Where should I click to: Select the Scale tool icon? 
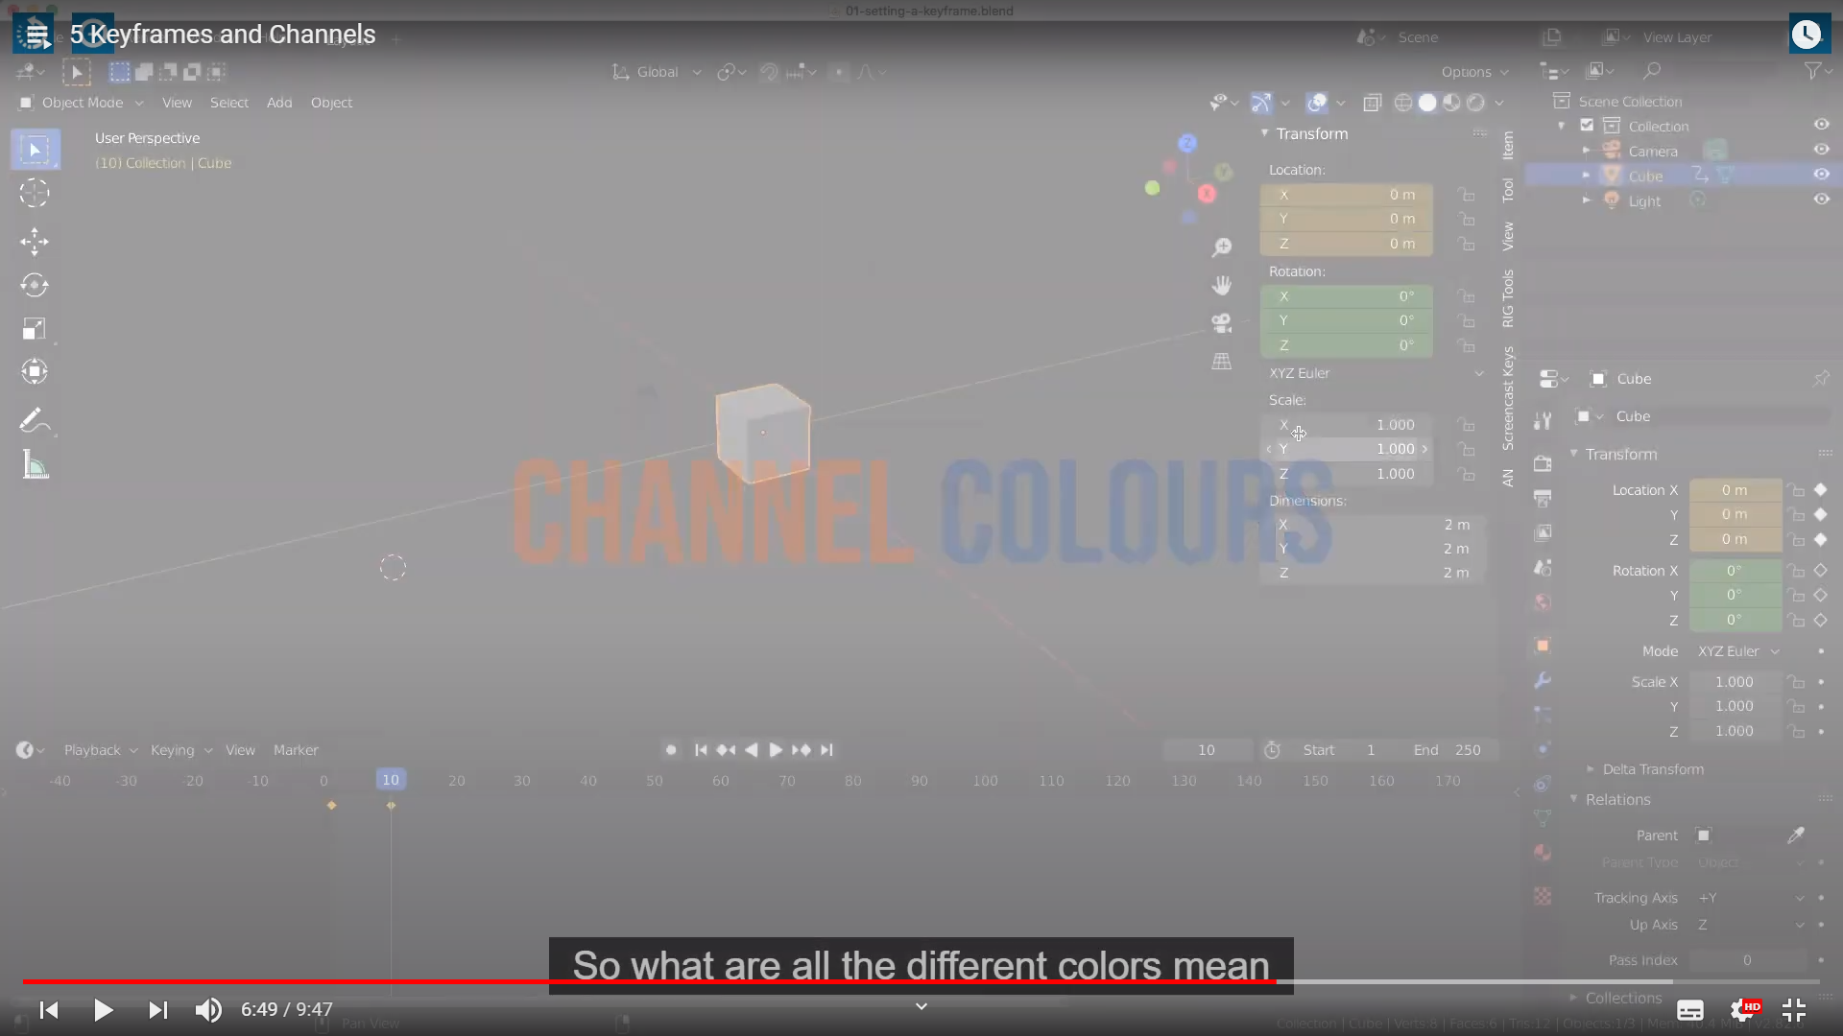[35, 329]
